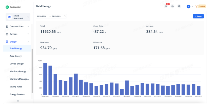Click the help question mark icon

tap(172, 6)
